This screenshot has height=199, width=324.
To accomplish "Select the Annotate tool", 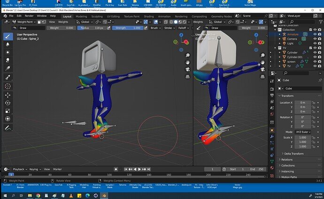I will [x=8, y=128].
